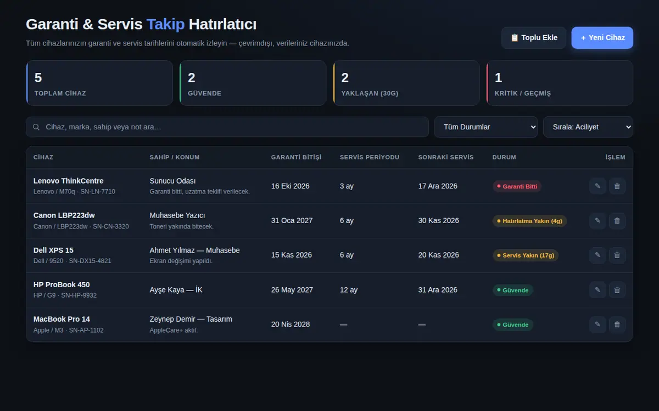Image resolution: width=659 pixels, height=411 pixels.
Task: Click the Durum column header
Action: point(504,157)
